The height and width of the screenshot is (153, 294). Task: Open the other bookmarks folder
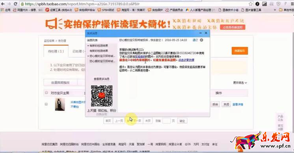pos(286,10)
